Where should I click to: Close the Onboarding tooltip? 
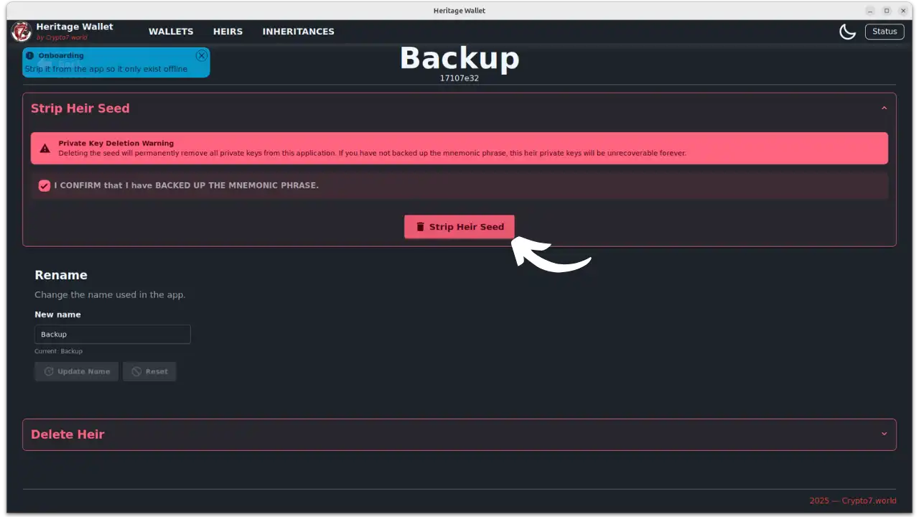pos(201,55)
